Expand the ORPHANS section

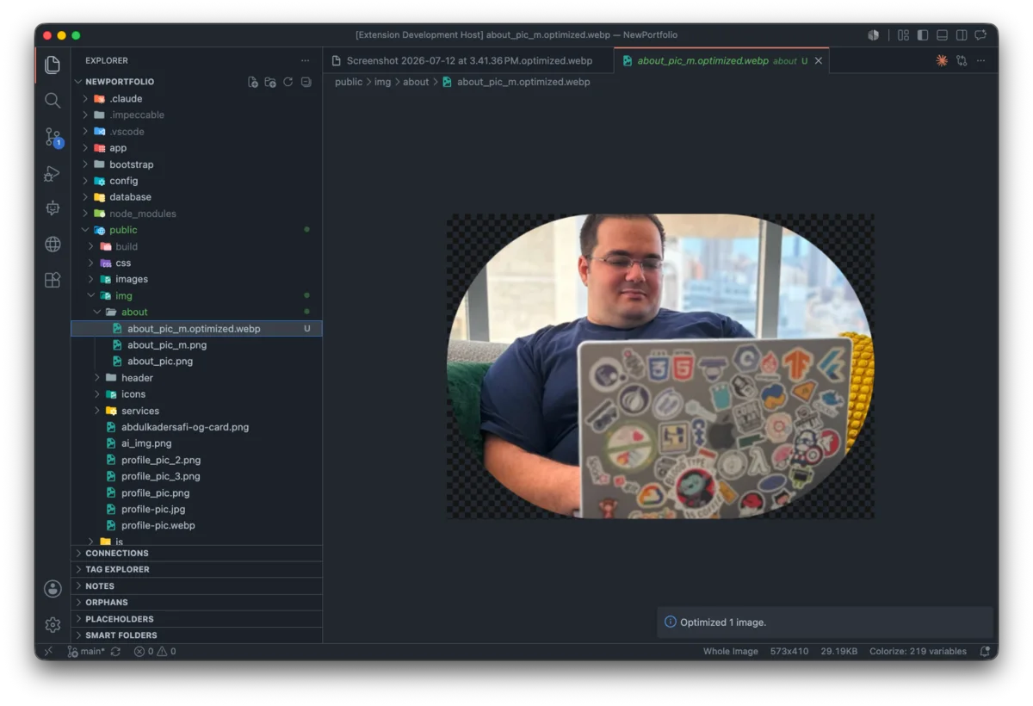(x=196, y=602)
